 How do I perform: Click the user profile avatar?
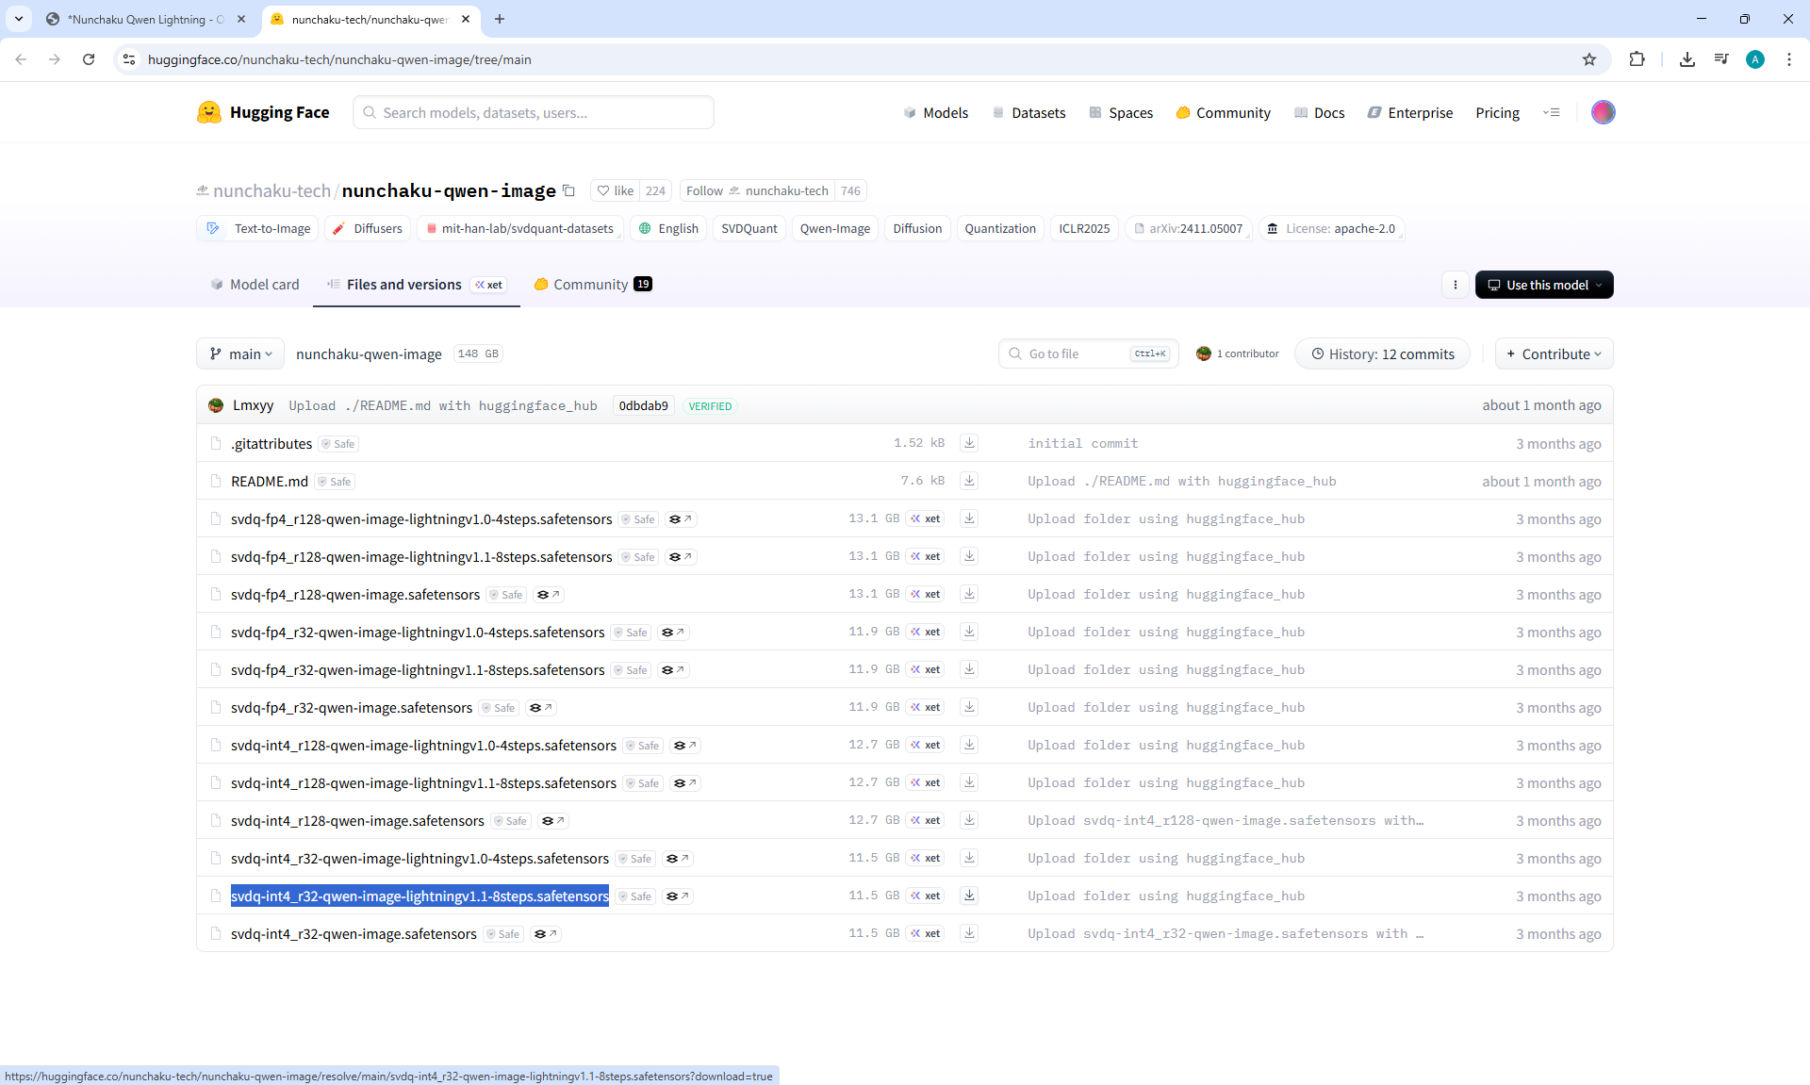pyautogui.click(x=1603, y=112)
